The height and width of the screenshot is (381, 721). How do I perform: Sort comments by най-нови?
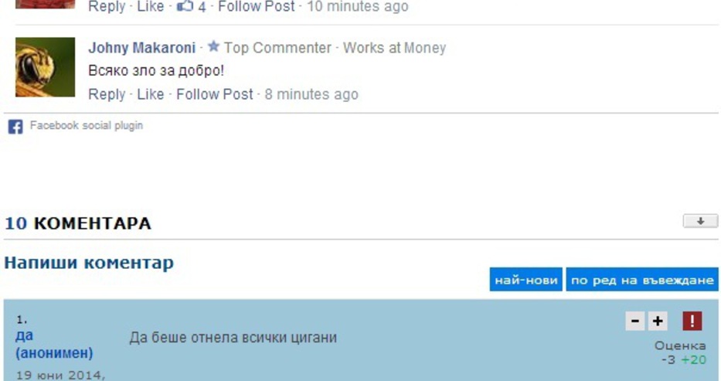coord(526,280)
